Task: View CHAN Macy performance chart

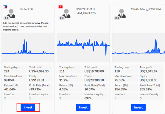Action: 138,47
